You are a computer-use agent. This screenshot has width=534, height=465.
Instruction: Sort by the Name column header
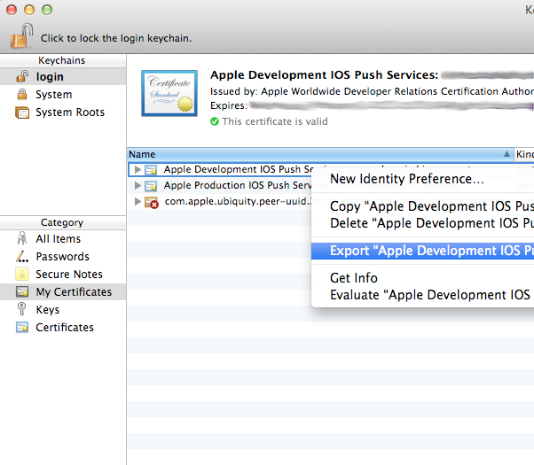pos(320,154)
